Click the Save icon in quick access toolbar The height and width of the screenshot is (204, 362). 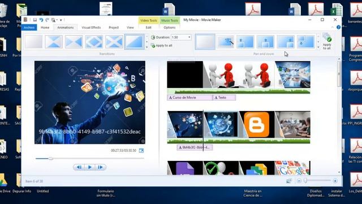35,20
